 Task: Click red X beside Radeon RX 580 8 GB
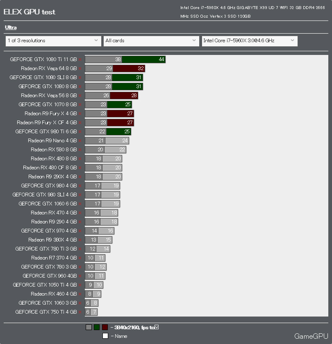(x=80, y=150)
